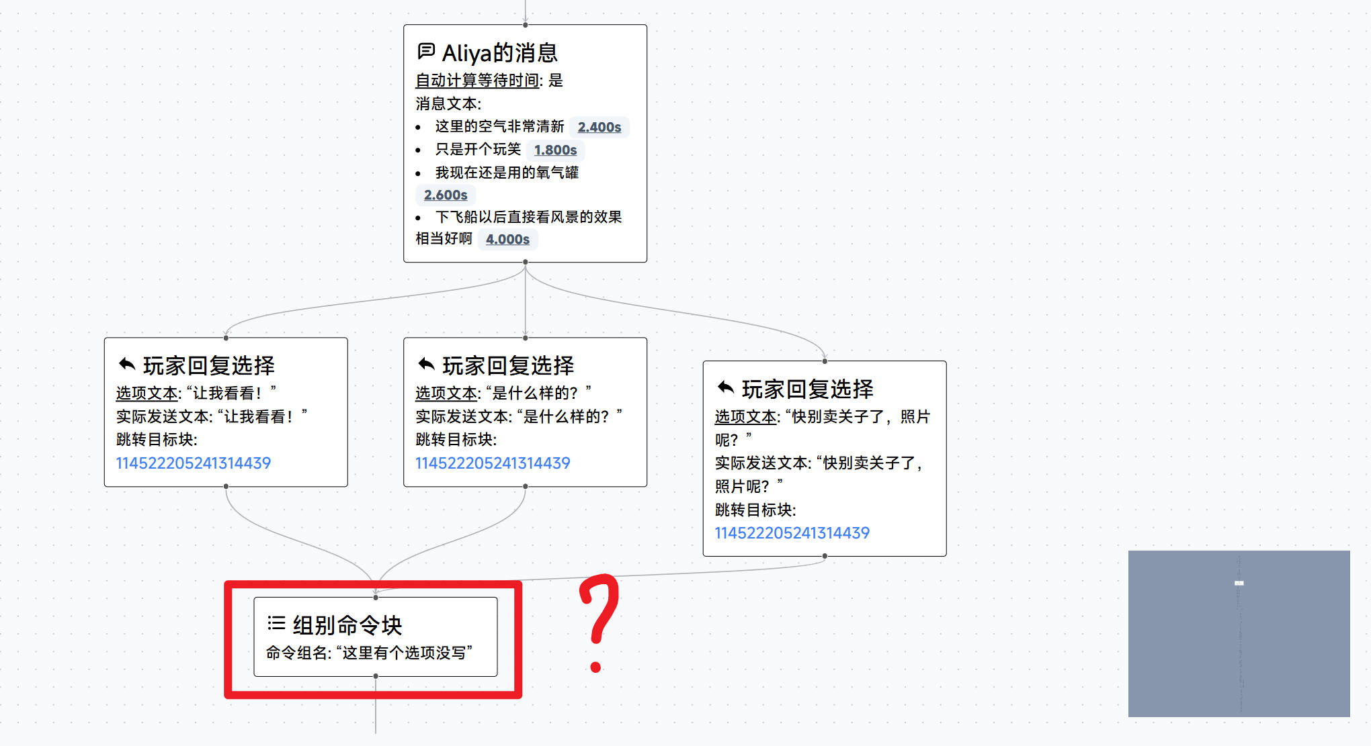Click the white viewport indicator inside the minimap
Screen dimensions: 1371x746
(1239, 583)
